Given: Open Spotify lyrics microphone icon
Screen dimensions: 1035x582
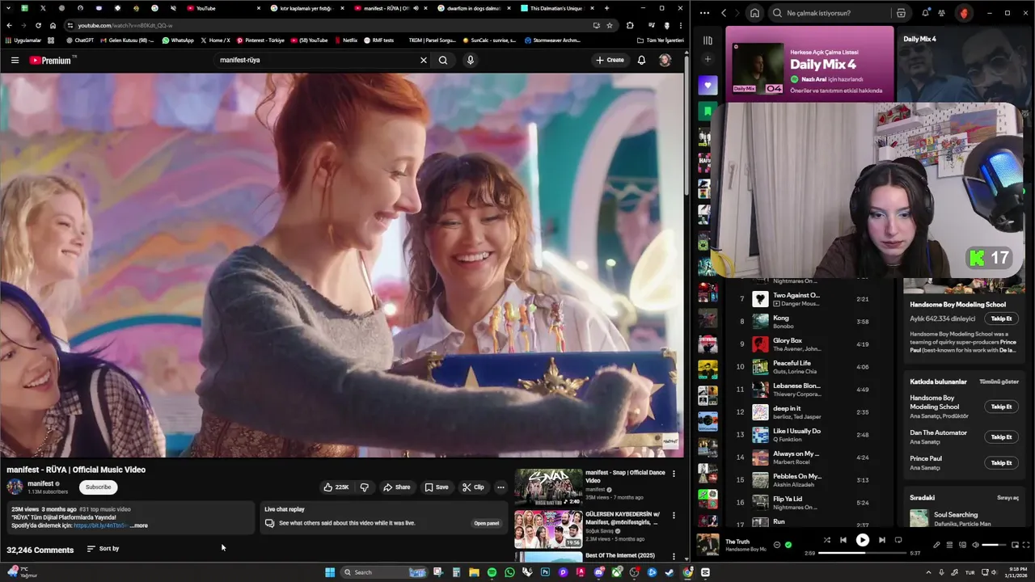Looking at the screenshot, I should [x=936, y=545].
